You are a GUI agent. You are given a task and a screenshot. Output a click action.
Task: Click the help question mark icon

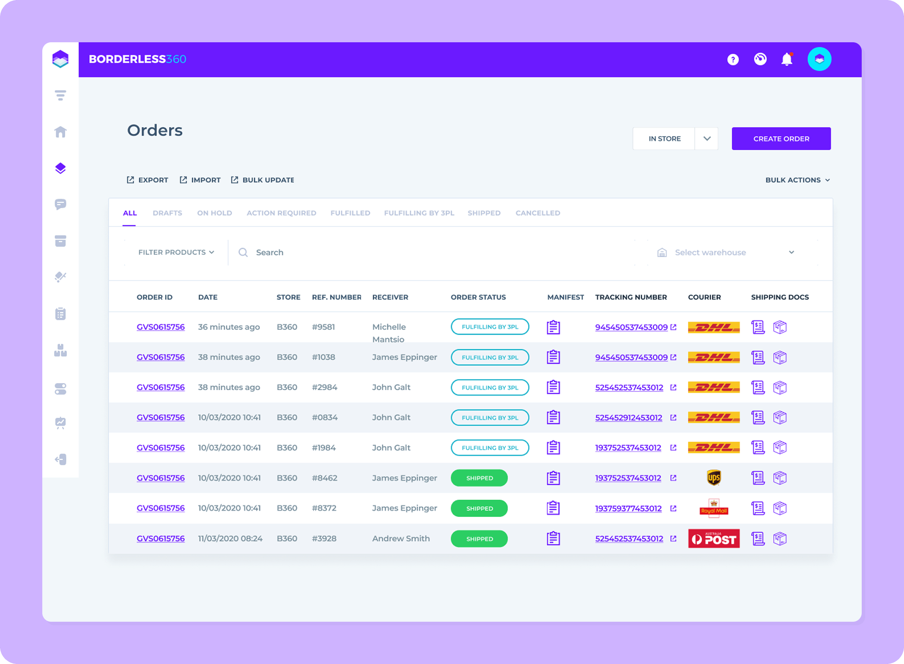(733, 59)
